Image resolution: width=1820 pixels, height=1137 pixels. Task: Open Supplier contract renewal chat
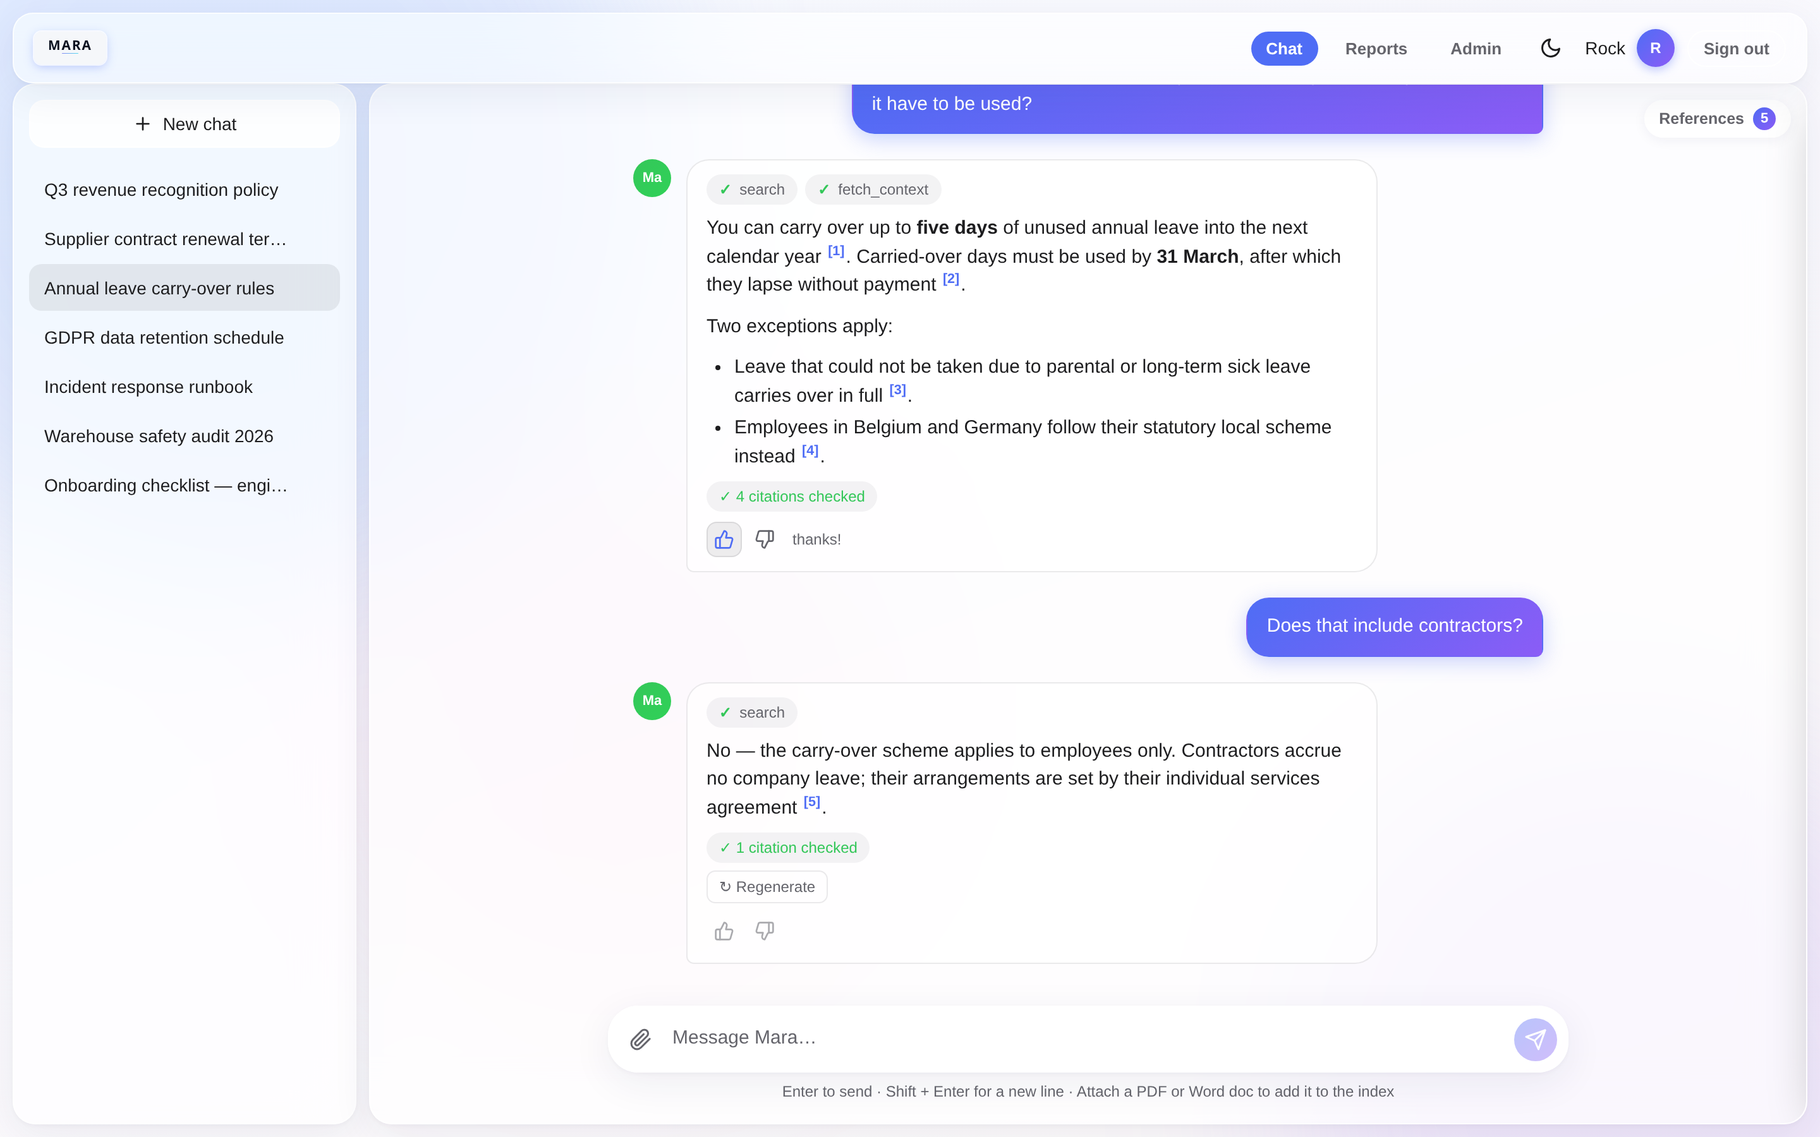click(x=185, y=239)
